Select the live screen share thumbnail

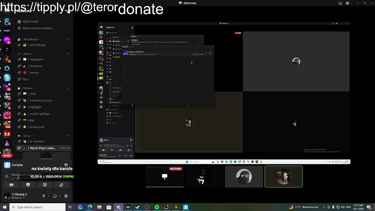[x=165, y=176]
